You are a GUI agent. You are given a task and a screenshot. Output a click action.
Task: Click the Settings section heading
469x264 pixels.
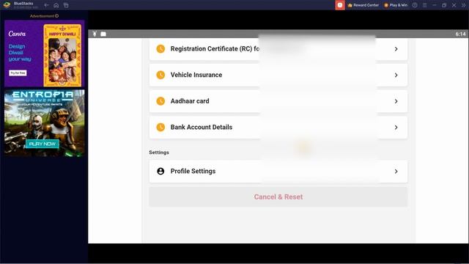coord(159,153)
